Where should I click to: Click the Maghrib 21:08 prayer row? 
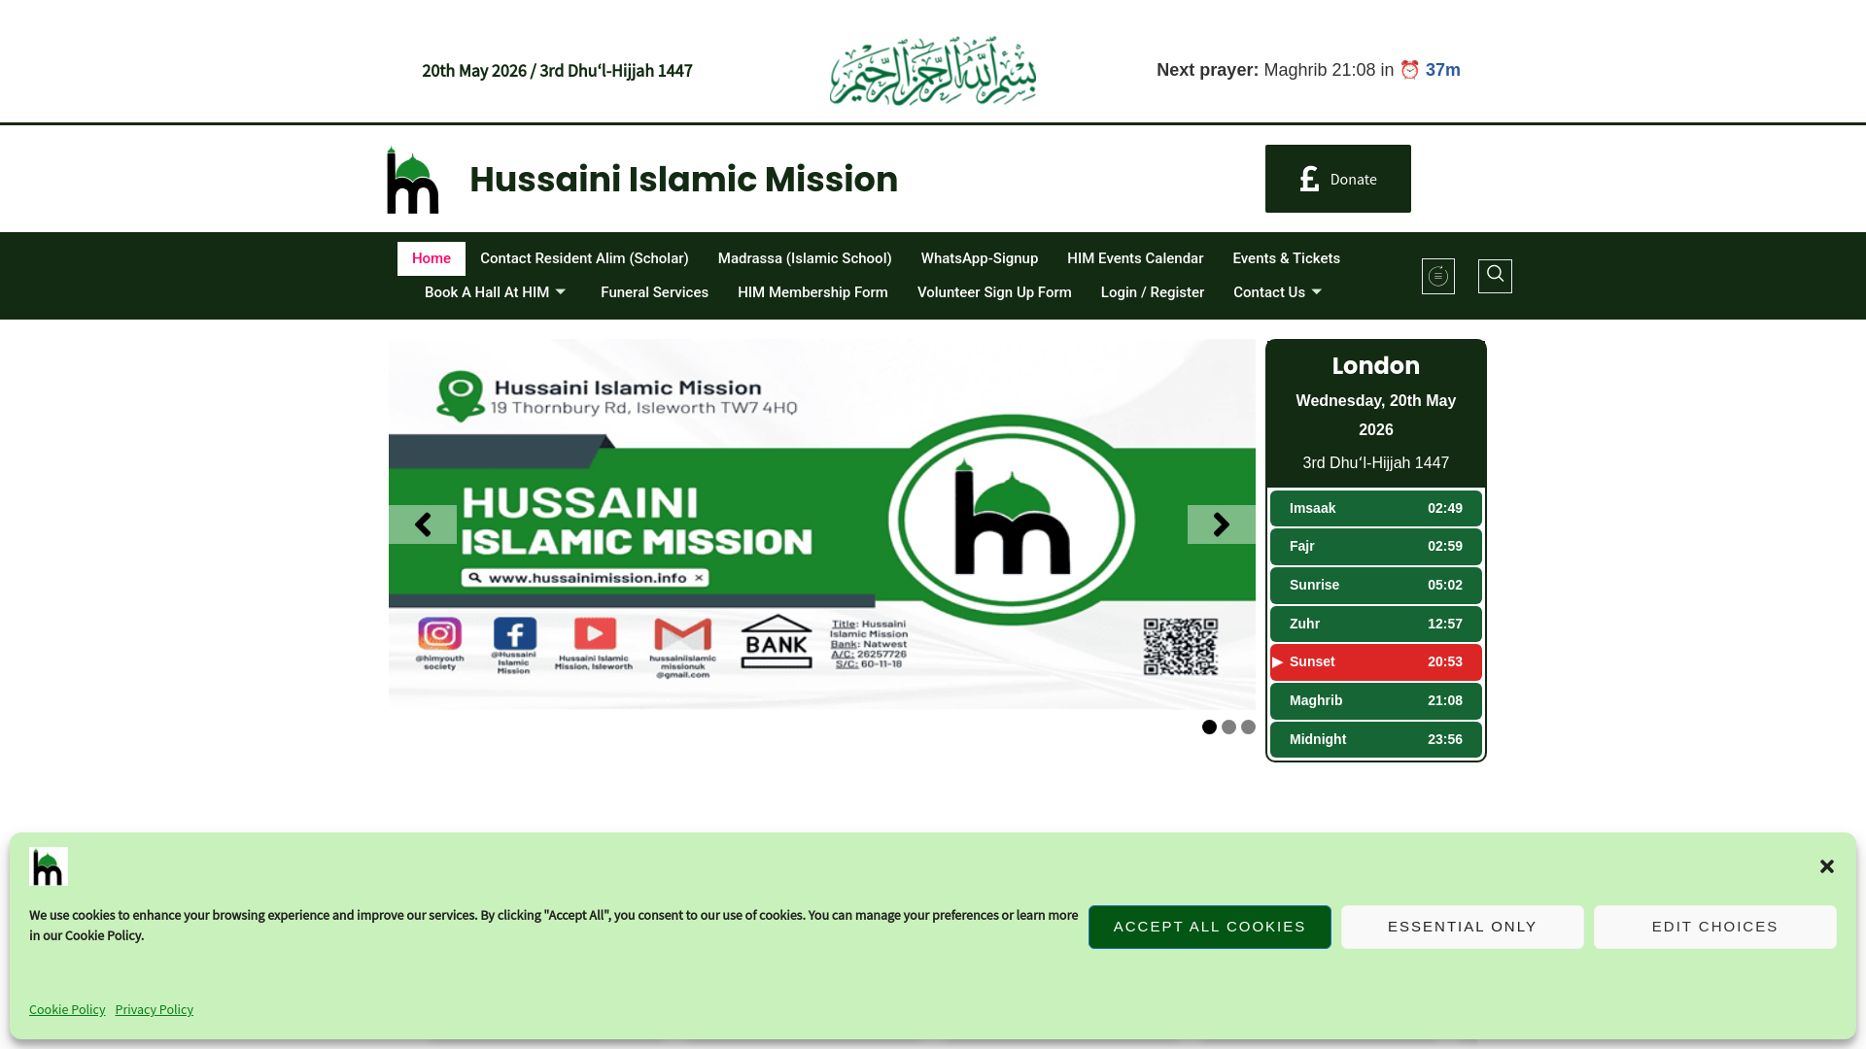[1376, 701]
